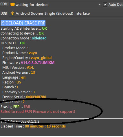Click the DEVINFO OK status line

tap(13, 43)
